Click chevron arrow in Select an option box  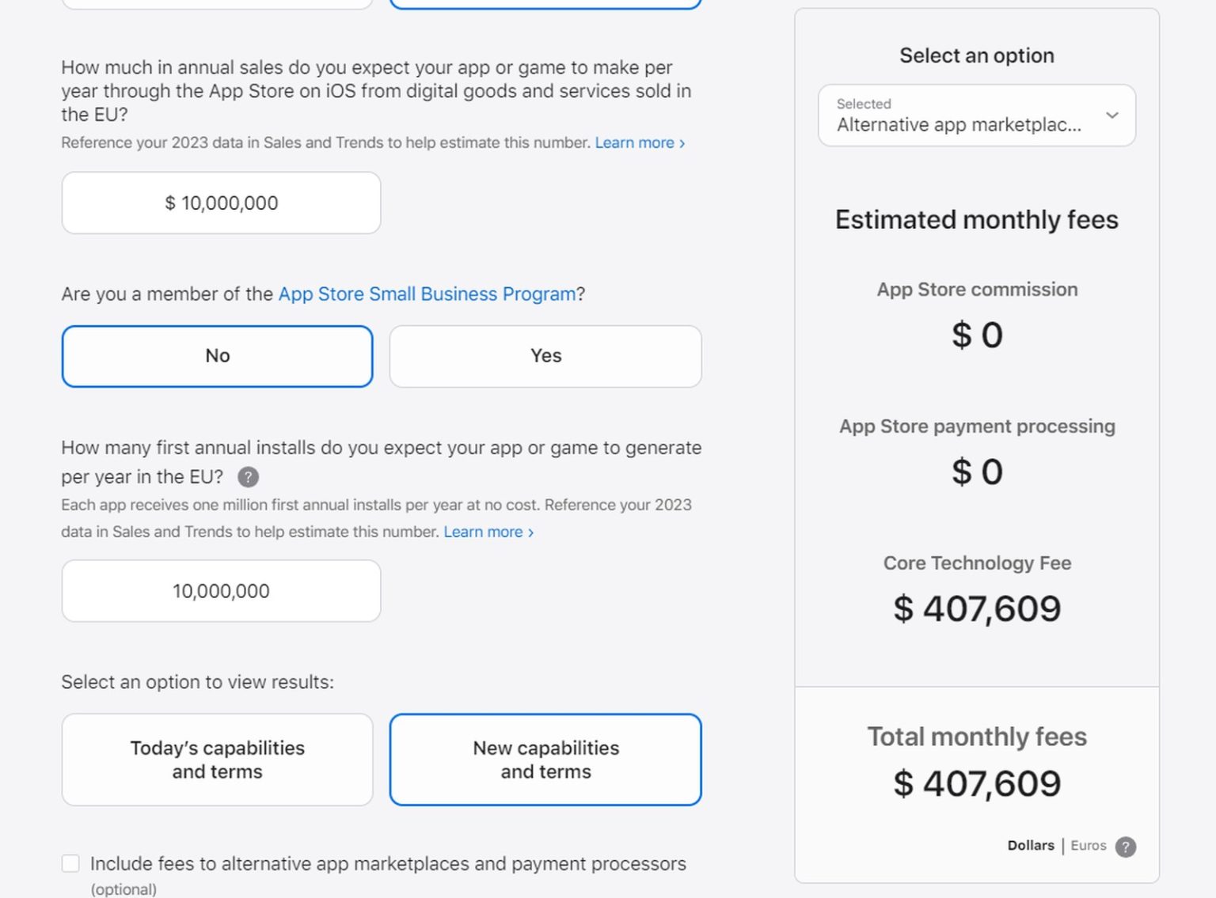point(1111,116)
